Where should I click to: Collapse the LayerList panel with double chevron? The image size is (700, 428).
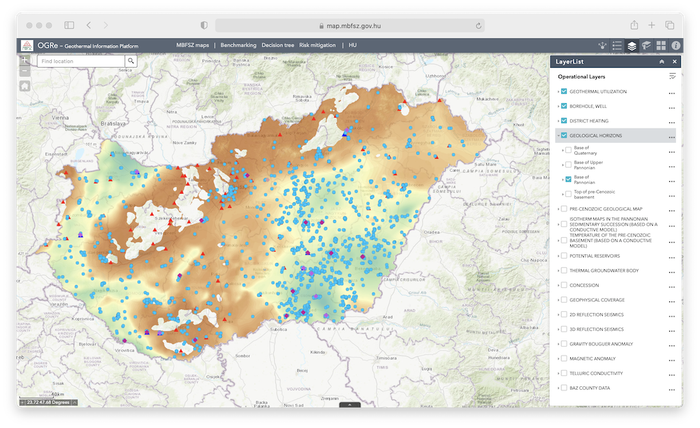[662, 62]
